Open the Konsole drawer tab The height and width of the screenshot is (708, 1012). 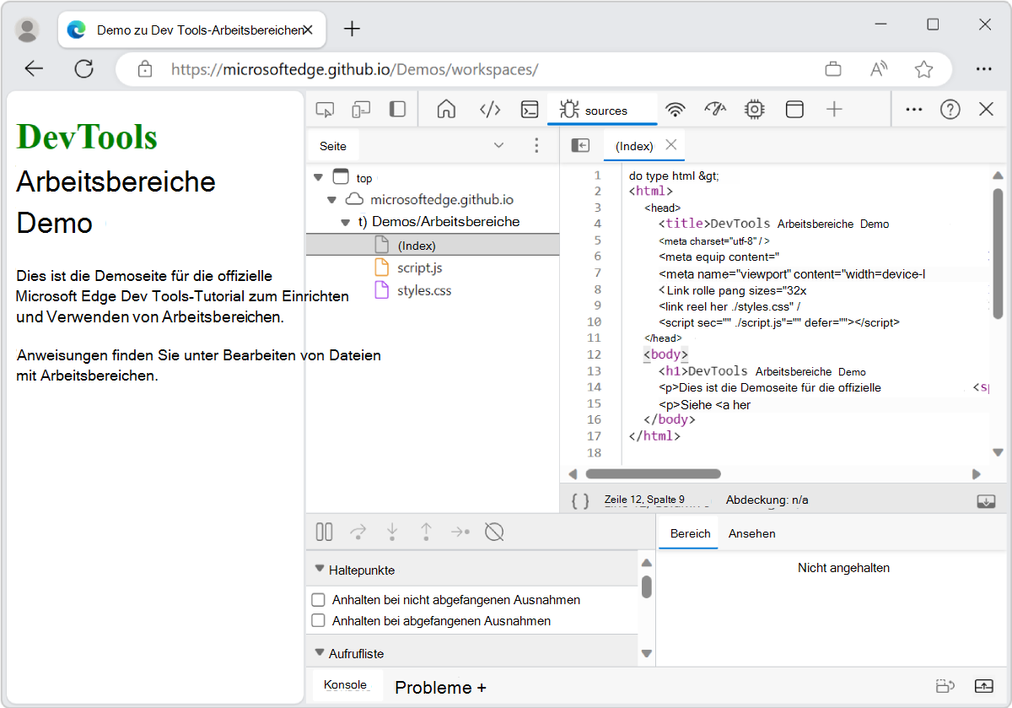pyautogui.click(x=346, y=687)
